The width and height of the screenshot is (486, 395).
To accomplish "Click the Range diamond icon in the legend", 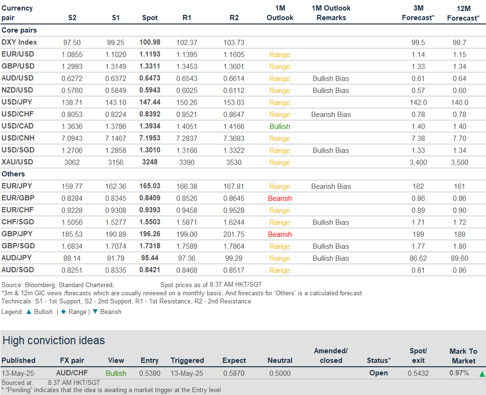I will (63, 312).
